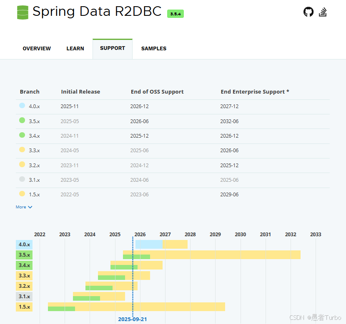Click the 1.5.x label in the timeline chart

pyautogui.click(x=24, y=307)
